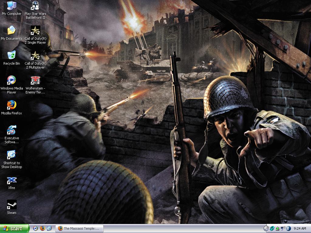Expand hidden system tray icons arrow

point(266,229)
